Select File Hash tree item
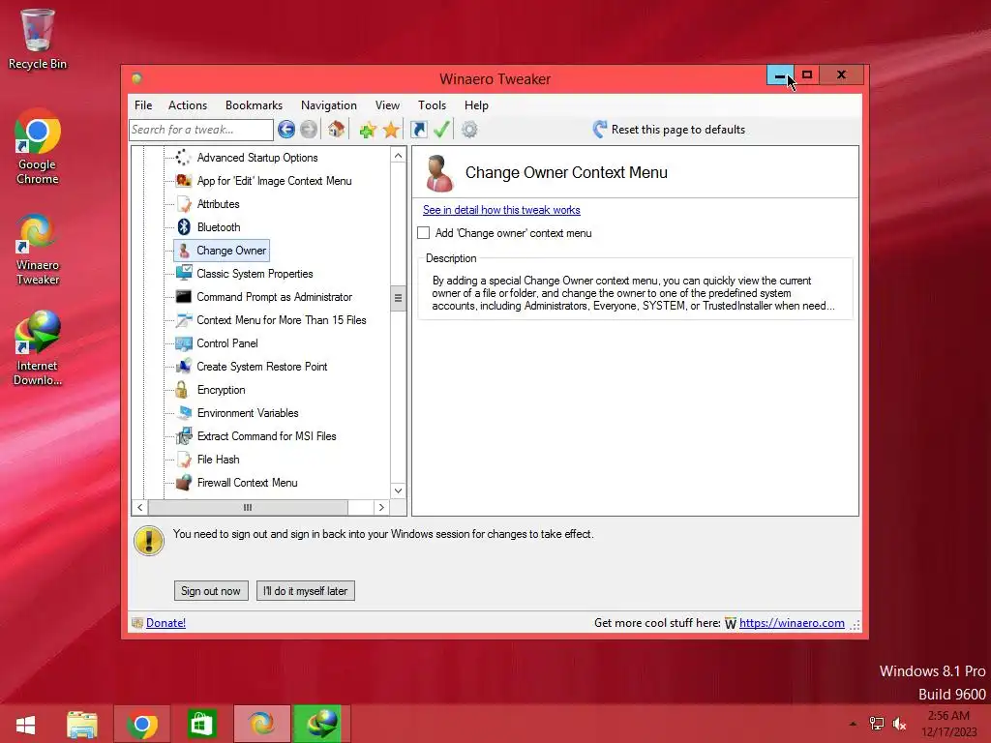991x743 pixels. tap(218, 460)
